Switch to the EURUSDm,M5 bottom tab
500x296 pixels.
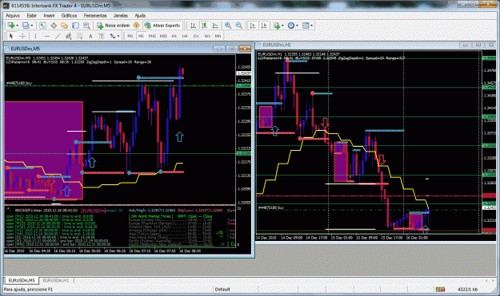pos(22,280)
